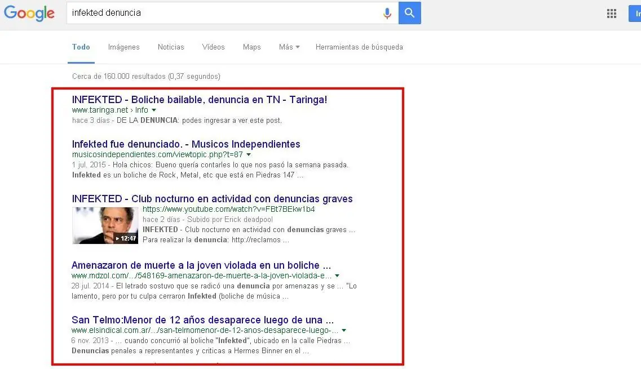Open Herramientas de búsqueda
Image resolution: width=641 pixels, height=369 pixels.
[x=359, y=47]
